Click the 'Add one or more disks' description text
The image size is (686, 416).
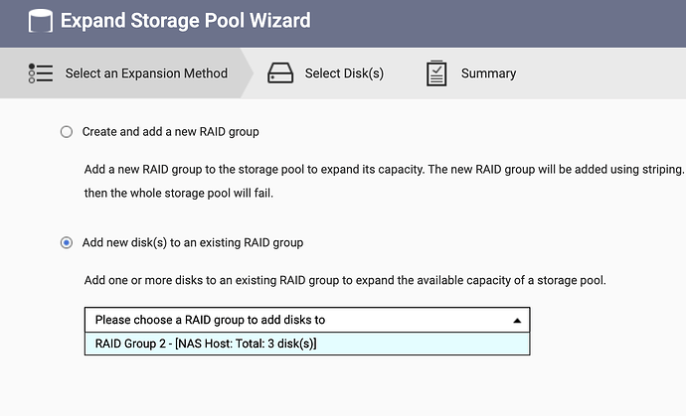(344, 280)
